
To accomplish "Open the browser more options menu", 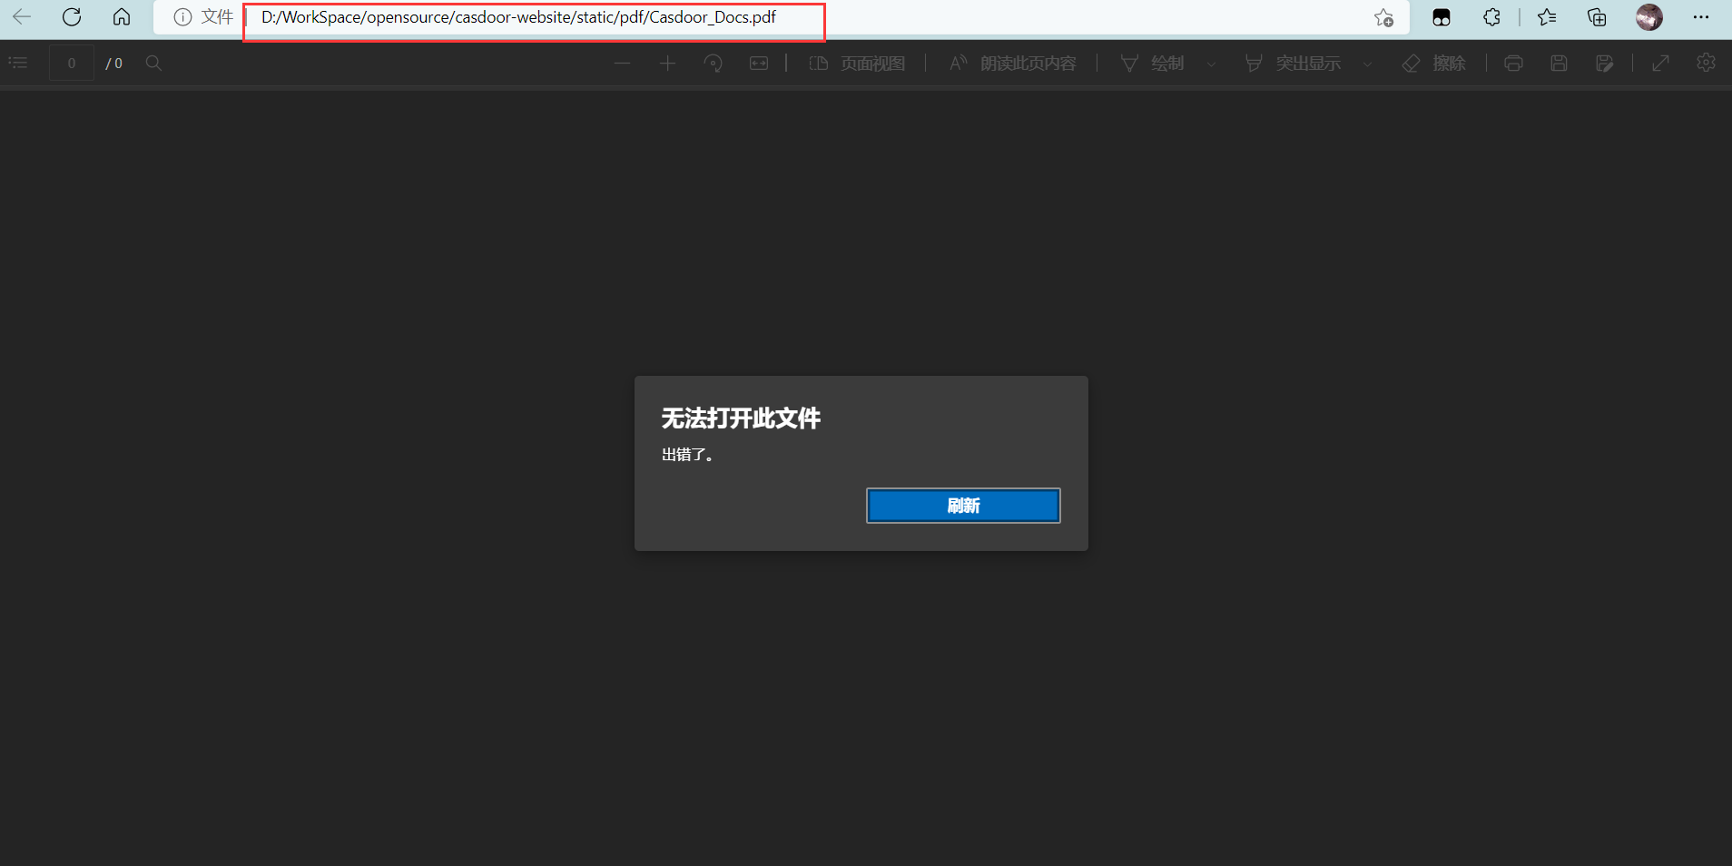I will tap(1703, 16).
